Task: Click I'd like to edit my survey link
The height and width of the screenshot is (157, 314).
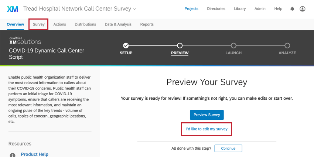Action: (207, 129)
